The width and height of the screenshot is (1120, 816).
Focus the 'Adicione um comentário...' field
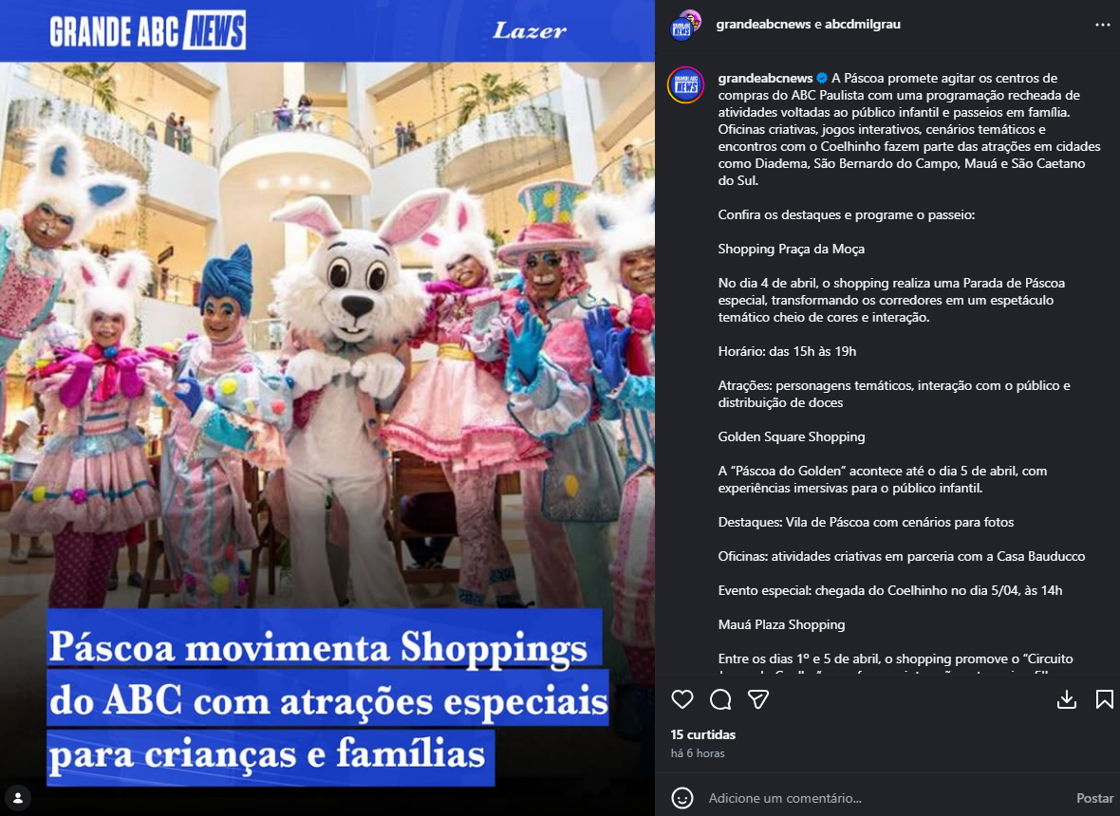point(886,798)
